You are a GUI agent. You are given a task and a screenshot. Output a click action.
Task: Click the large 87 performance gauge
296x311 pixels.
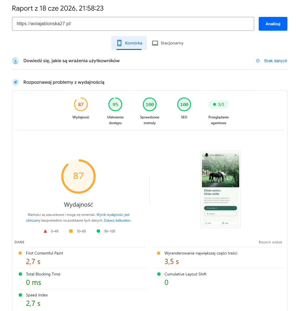[x=78, y=176]
